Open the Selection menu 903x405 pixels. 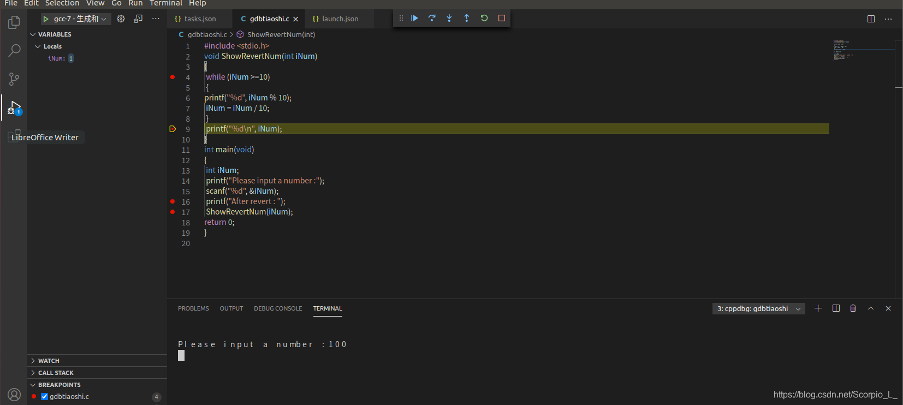pyautogui.click(x=62, y=3)
